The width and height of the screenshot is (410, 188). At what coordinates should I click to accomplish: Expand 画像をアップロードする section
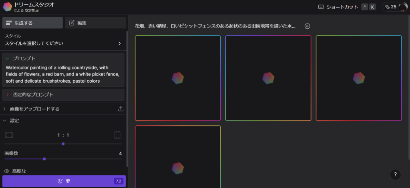click(5, 109)
